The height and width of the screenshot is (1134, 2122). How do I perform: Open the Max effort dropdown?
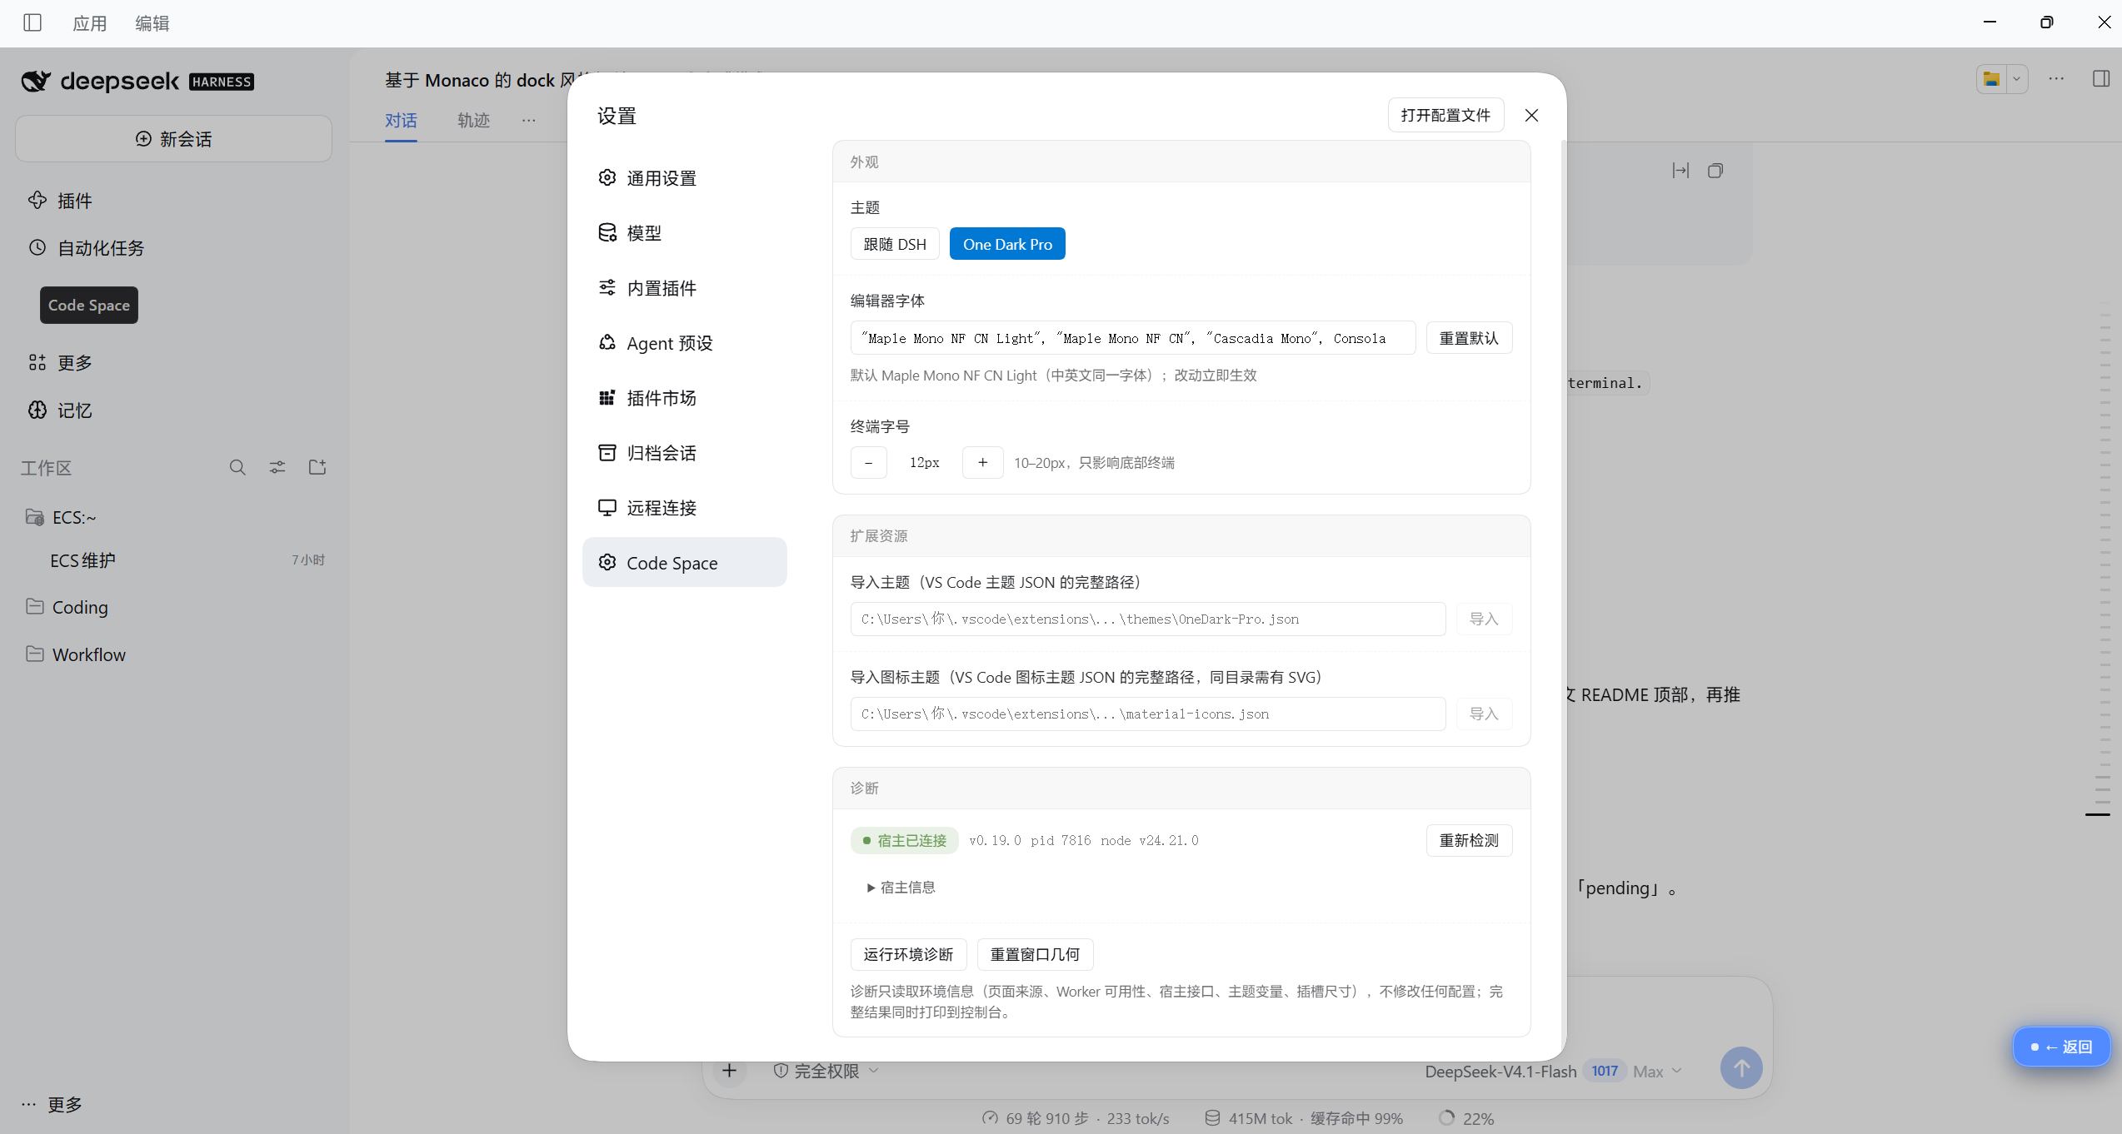(x=1656, y=1072)
